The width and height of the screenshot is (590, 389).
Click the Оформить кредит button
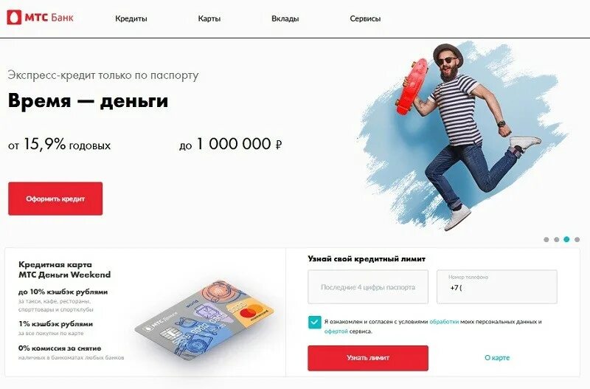pos(55,199)
